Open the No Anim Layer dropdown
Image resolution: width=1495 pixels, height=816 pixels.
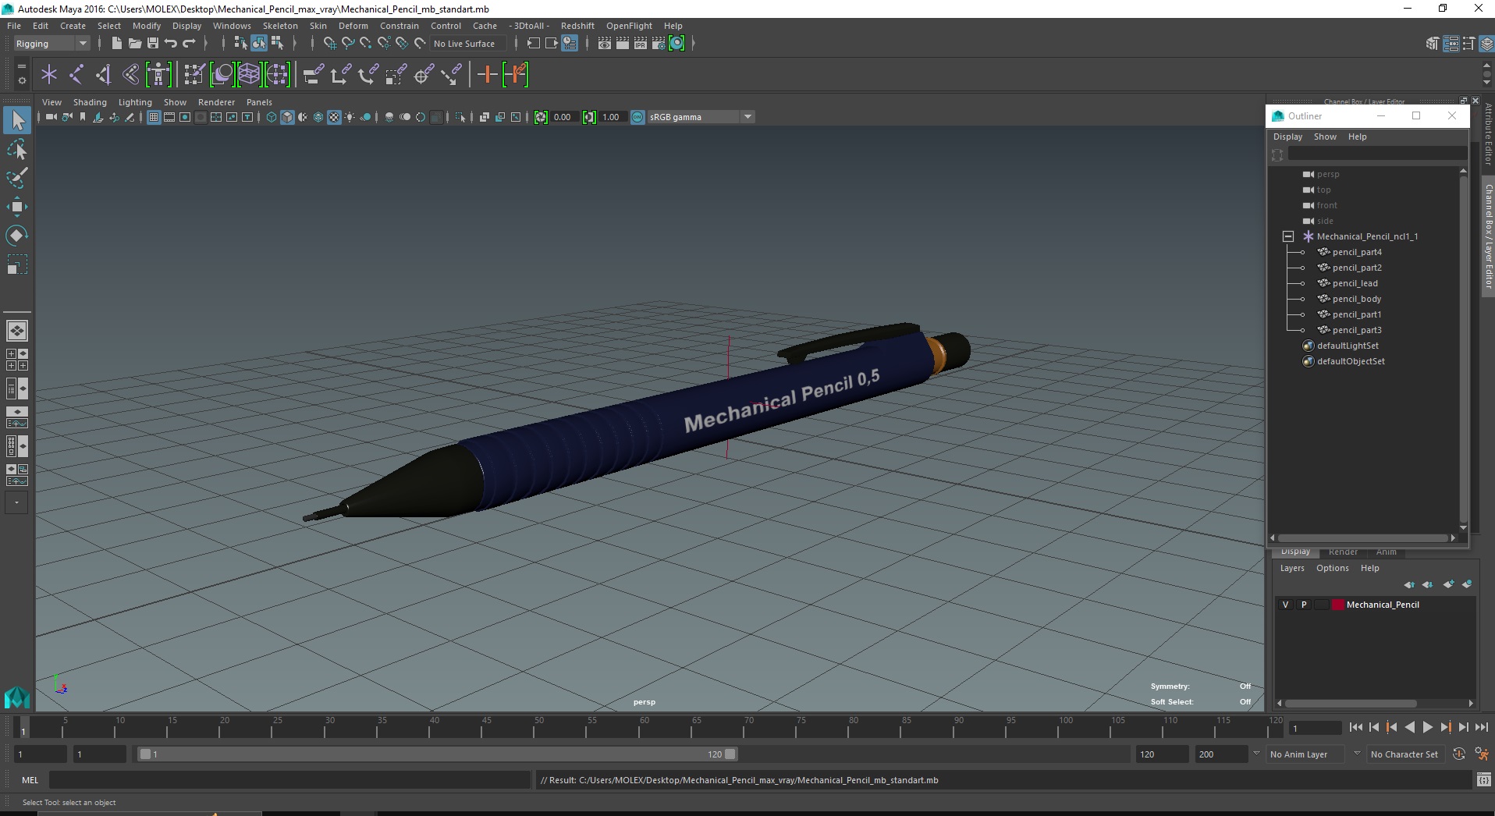(1305, 754)
